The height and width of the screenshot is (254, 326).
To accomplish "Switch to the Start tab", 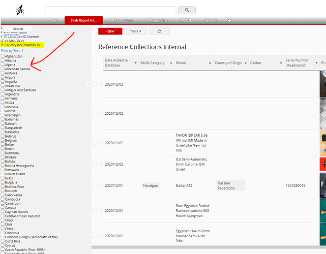I will pyautogui.click(x=54, y=20).
